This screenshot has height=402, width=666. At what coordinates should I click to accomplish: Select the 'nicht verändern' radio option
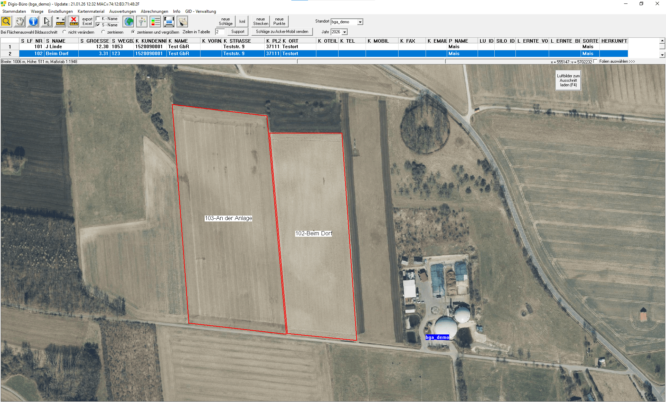65,32
